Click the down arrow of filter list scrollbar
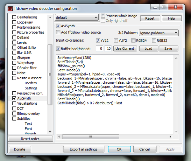The width and height of the screenshot is (191, 161). point(50,132)
